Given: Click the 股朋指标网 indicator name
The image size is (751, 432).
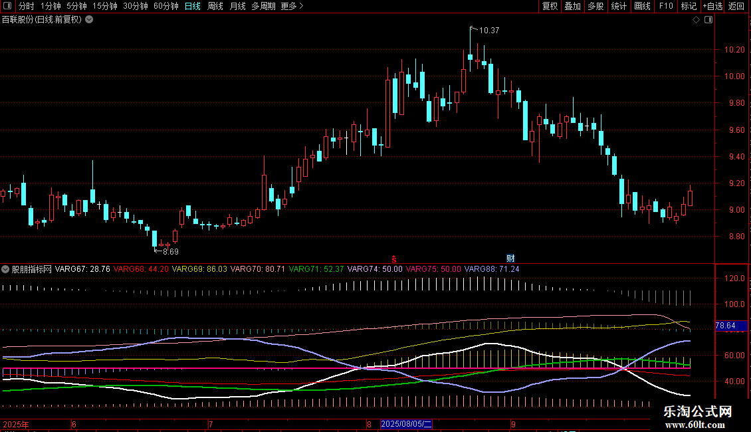Looking at the screenshot, I should [x=32, y=269].
